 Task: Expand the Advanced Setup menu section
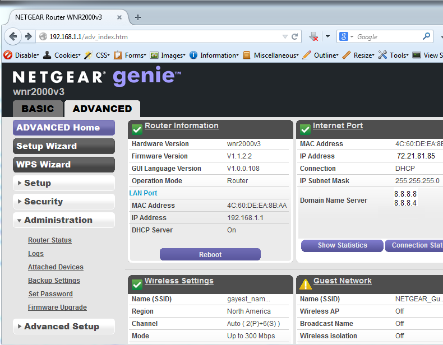(x=64, y=327)
